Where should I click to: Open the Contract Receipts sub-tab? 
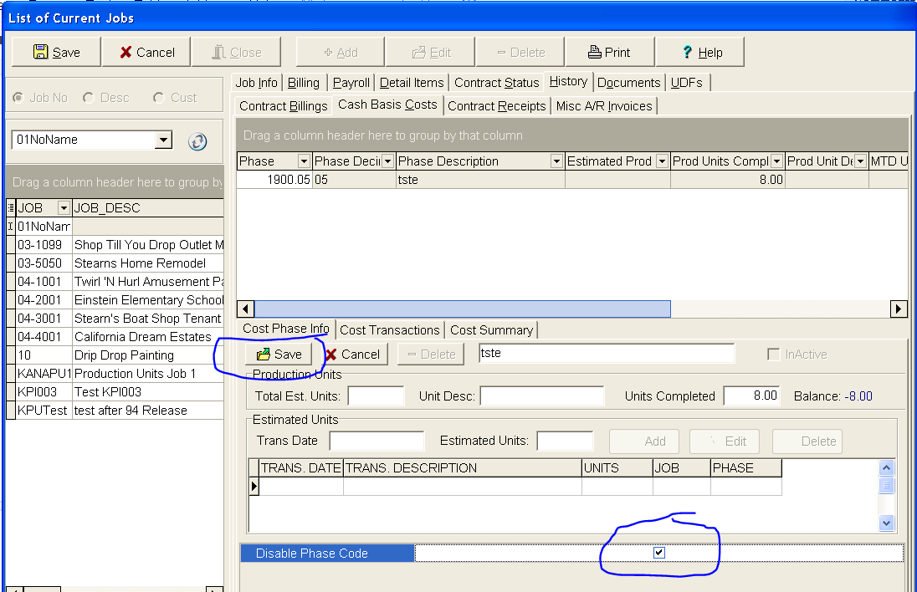(x=496, y=106)
